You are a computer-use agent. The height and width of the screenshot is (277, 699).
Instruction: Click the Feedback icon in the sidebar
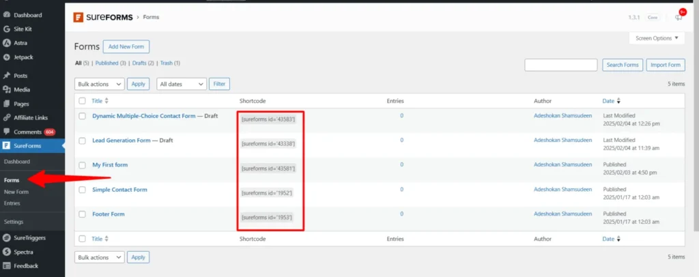[x=6, y=266]
